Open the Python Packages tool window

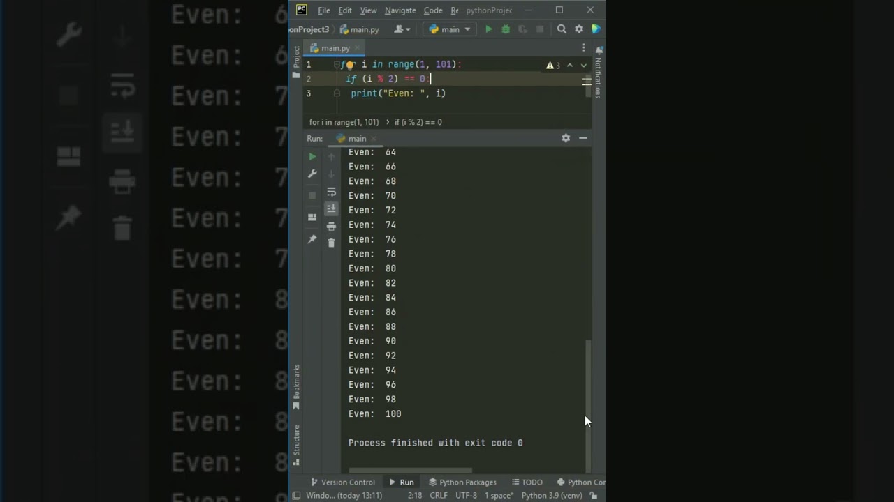click(462, 482)
